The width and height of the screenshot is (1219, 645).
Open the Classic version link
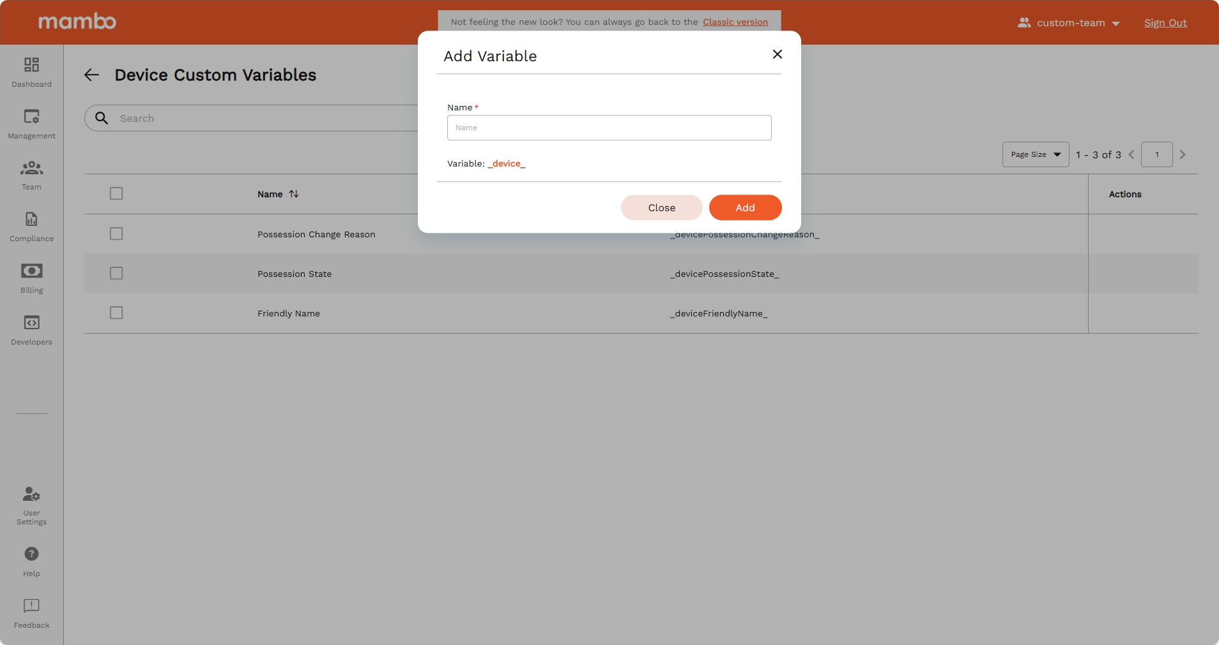click(x=735, y=22)
